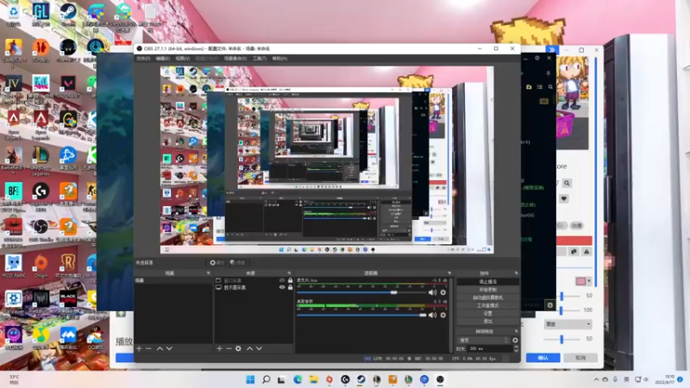Click search magnifier icon in right window

(x=567, y=183)
